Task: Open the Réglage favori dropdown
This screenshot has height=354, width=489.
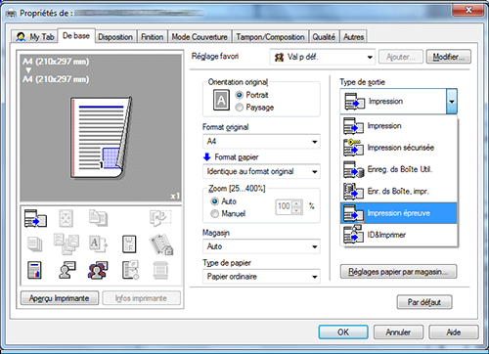Action: (x=323, y=57)
